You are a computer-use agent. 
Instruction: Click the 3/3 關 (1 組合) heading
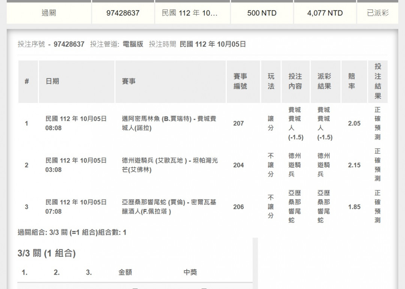(x=46, y=253)
